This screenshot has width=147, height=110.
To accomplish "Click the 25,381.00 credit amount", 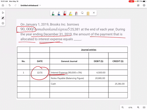I will point(120,84).
